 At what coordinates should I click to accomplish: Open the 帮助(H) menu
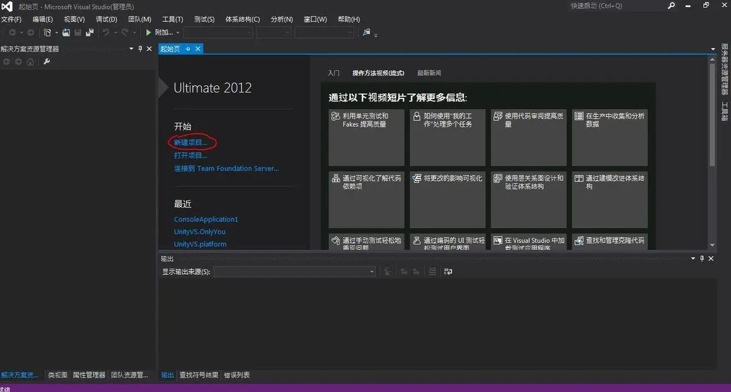(x=349, y=19)
